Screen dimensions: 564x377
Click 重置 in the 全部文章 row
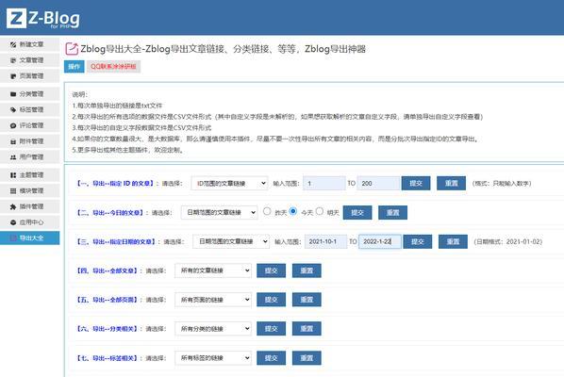pyautogui.click(x=307, y=270)
